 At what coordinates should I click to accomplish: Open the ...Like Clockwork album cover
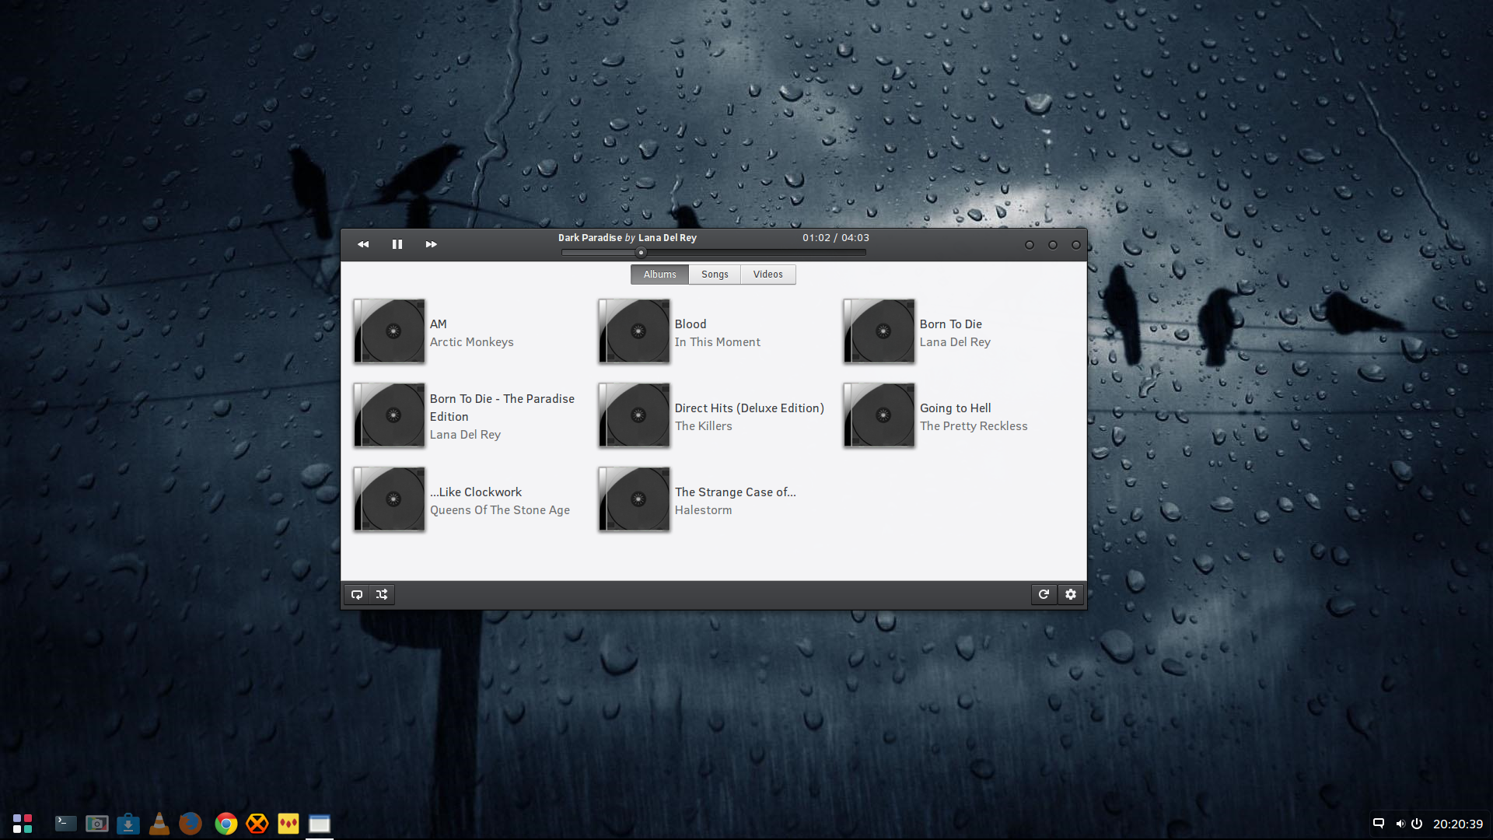pos(390,499)
